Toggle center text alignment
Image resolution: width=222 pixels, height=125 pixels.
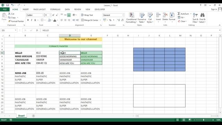(65, 20)
